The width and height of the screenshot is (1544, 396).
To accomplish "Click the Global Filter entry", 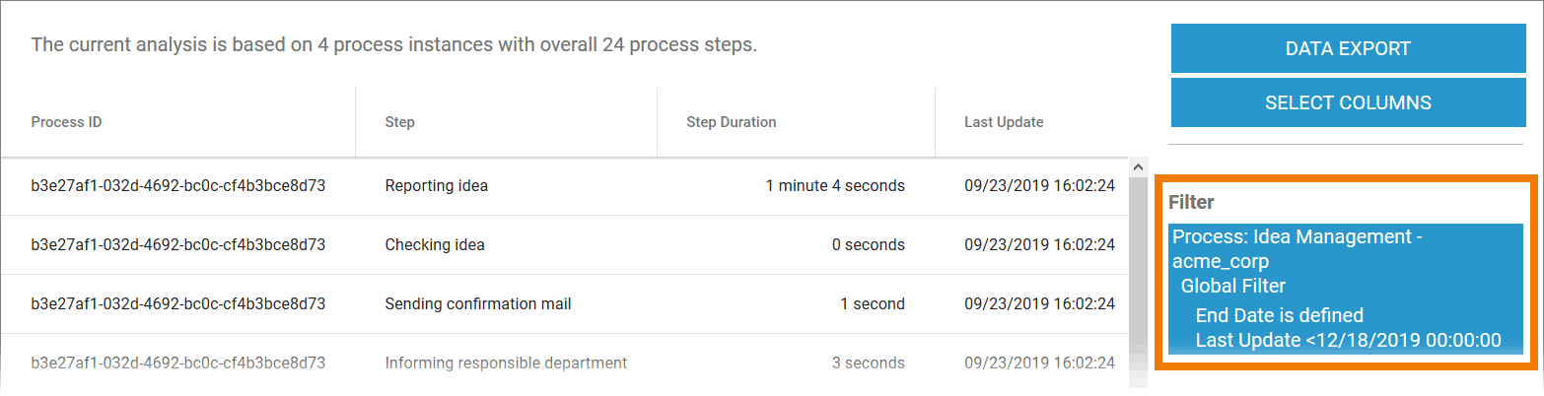I will coord(1232,286).
